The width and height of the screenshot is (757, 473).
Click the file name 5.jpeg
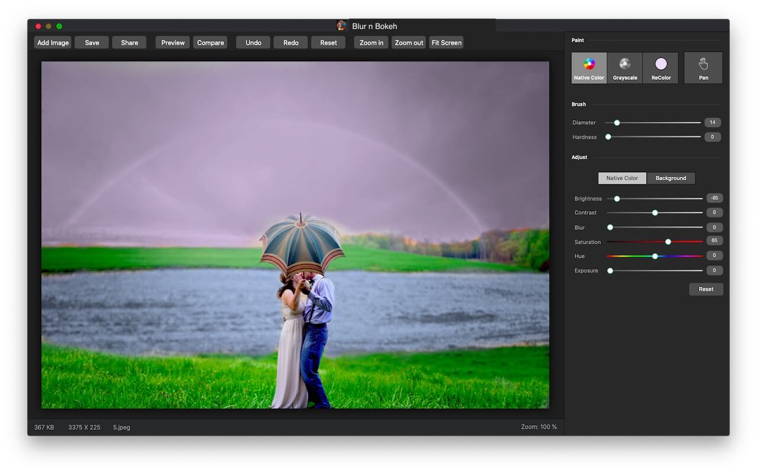pos(121,427)
